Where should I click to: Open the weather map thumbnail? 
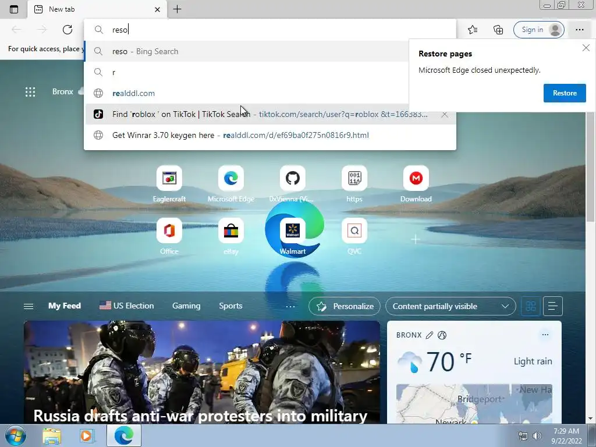coord(474,403)
